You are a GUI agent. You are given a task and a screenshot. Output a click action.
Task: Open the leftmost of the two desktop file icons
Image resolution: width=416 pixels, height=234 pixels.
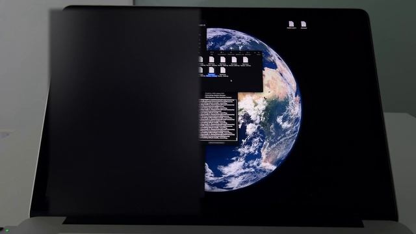click(291, 25)
